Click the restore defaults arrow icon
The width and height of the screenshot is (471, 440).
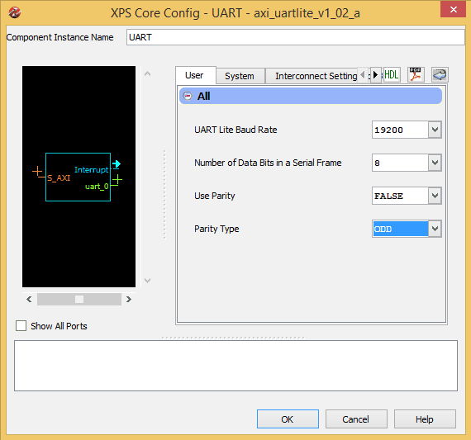(440, 74)
